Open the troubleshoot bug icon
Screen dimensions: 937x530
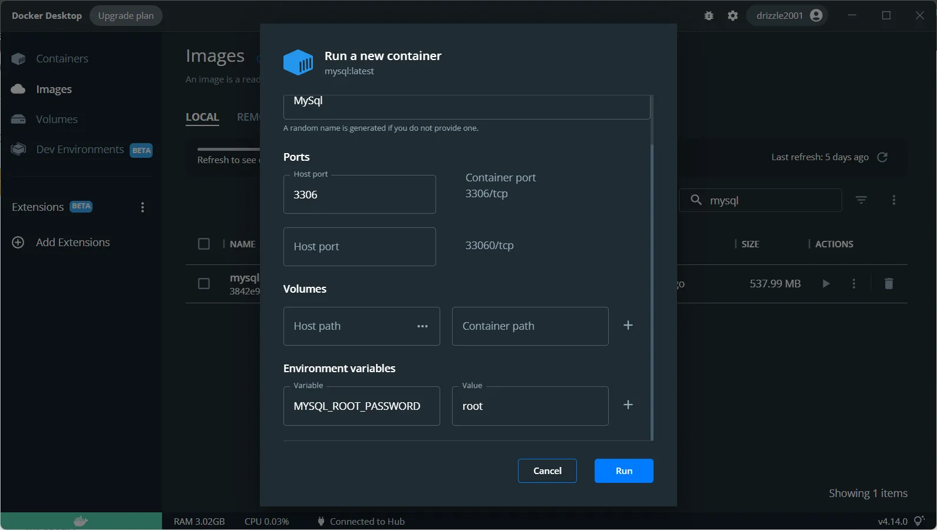[709, 16]
